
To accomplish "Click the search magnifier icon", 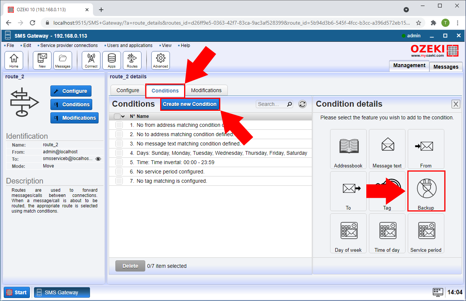I will click(x=289, y=104).
